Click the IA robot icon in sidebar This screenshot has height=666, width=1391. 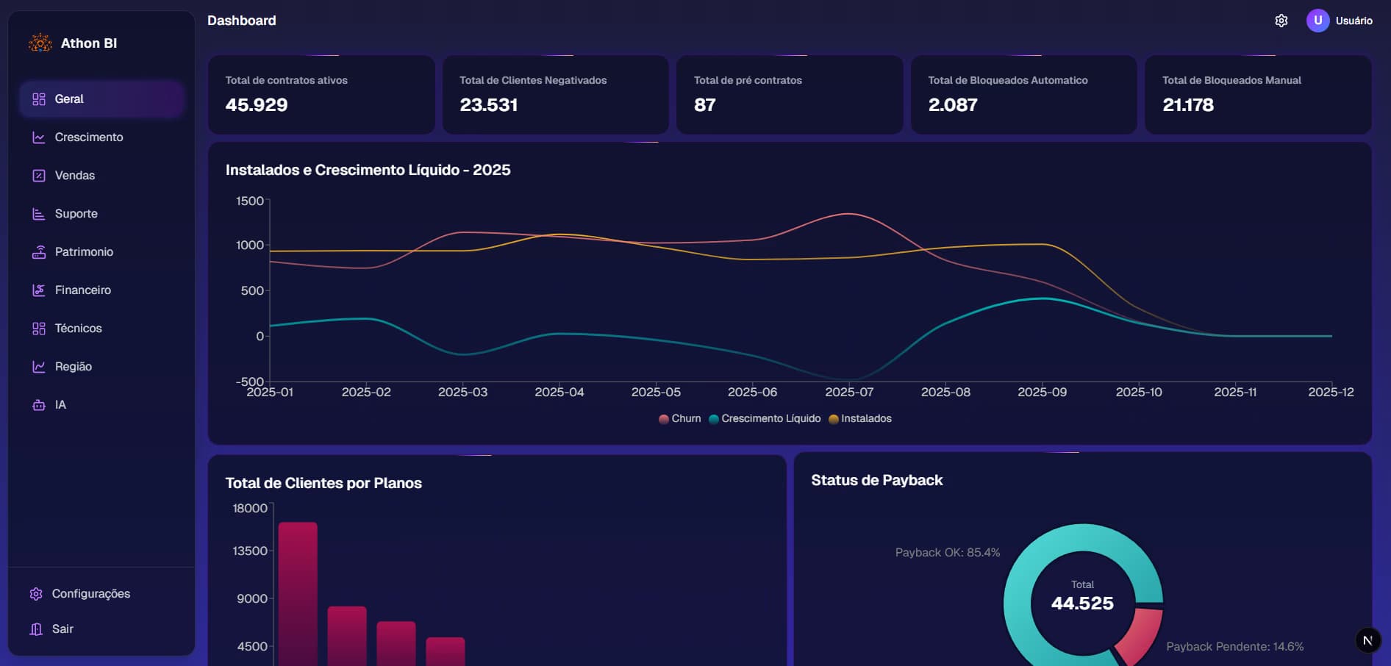(39, 405)
